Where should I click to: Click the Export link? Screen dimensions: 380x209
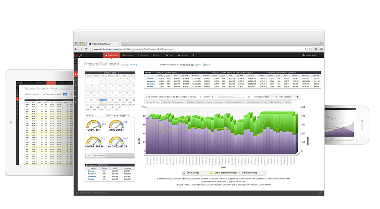(x=207, y=65)
